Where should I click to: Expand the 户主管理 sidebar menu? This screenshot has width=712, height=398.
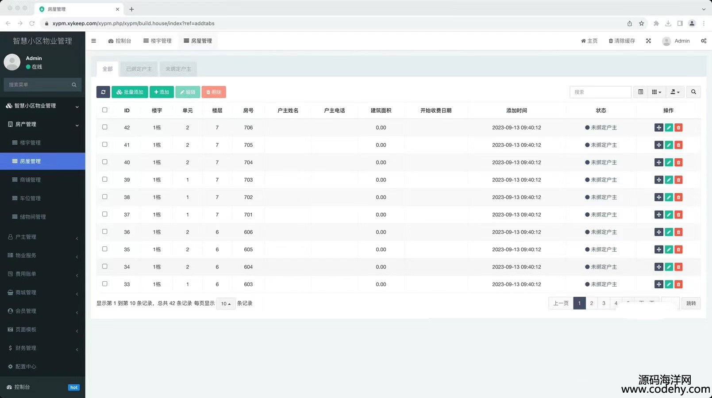[x=42, y=237]
